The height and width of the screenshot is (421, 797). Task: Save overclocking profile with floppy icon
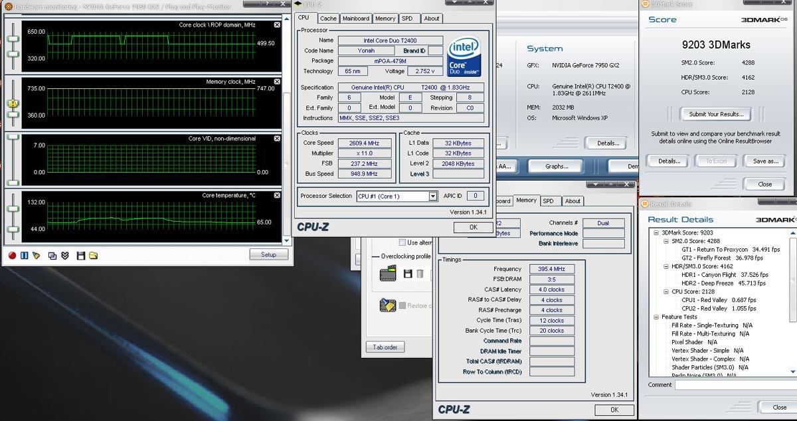[x=408, y=274]
